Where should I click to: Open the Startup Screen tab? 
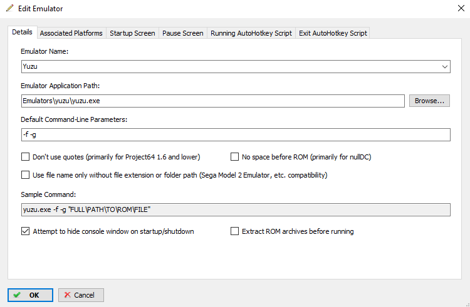click(132, 33)
